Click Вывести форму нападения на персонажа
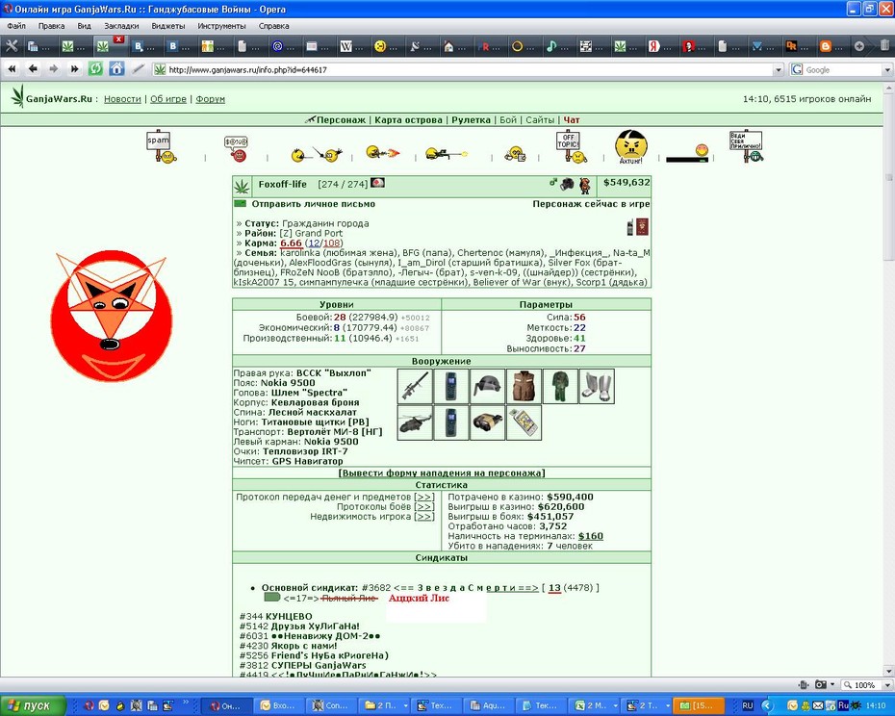The image size is (895, 716). point(442,473)
